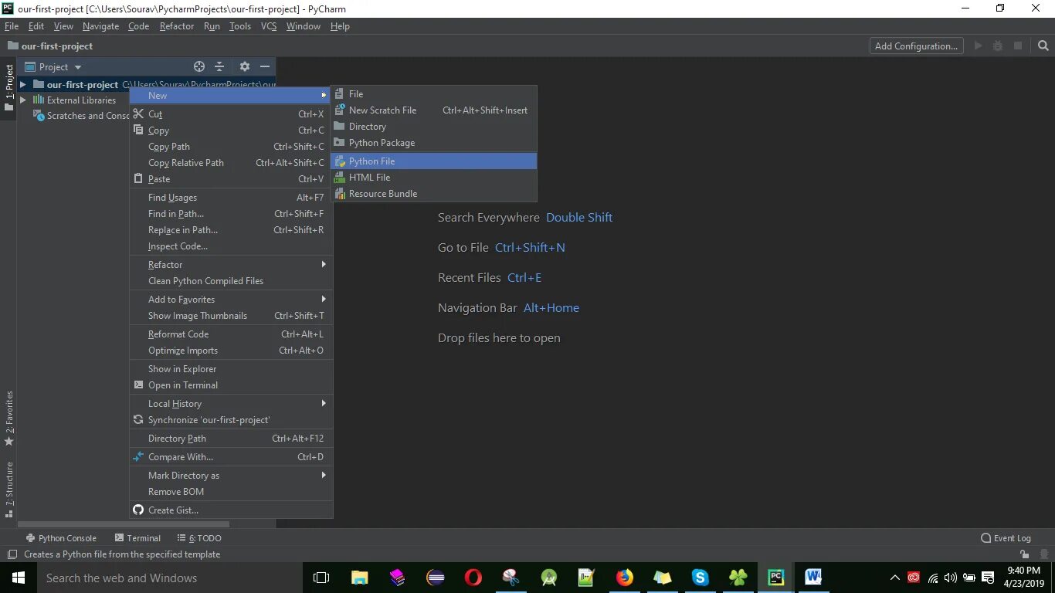Open Project panel settings gear
The height and width of the screenshot is (593, 1055).
[245, 66]
